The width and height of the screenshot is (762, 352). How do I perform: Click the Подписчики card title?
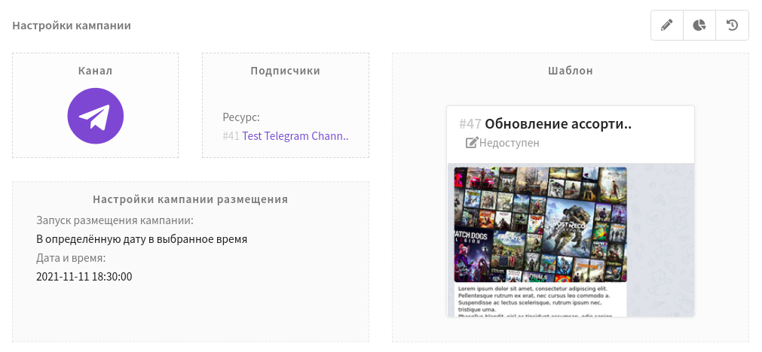point(285,71)
